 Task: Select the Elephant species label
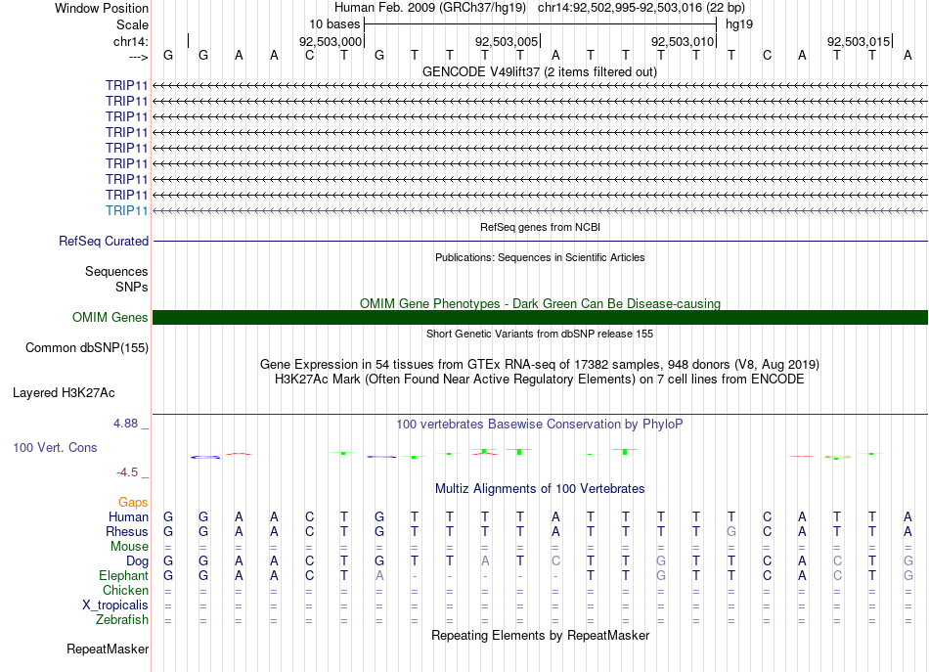pyautogui.click(x=123, y=576)
